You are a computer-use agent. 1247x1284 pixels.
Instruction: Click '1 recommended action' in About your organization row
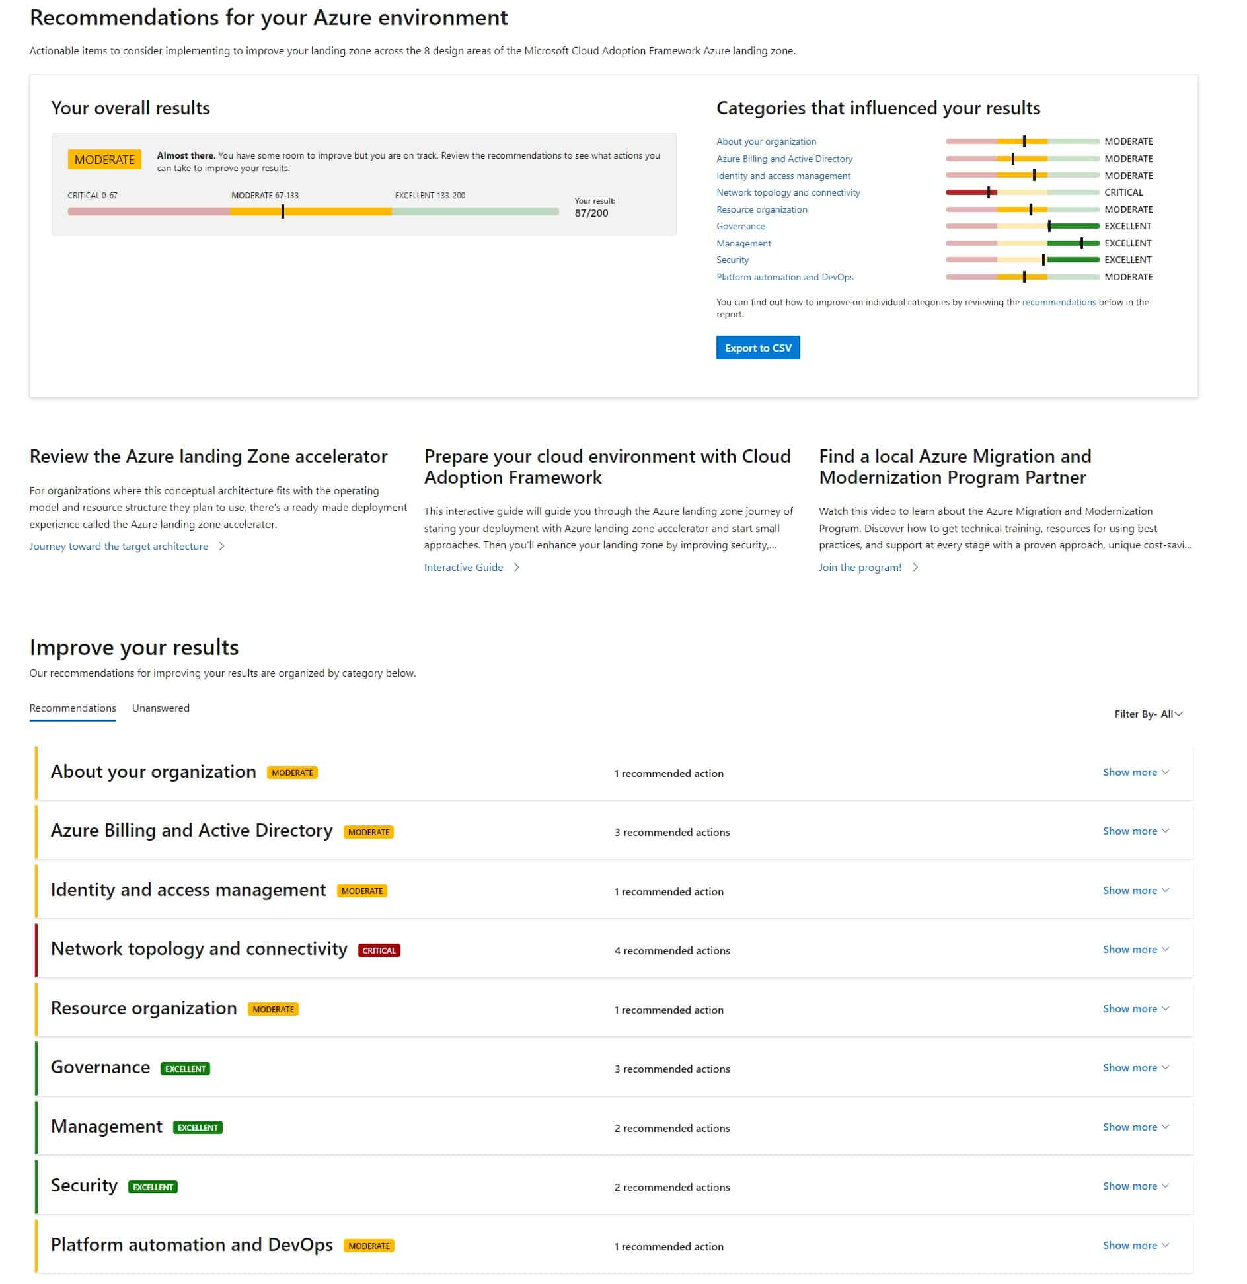pyautogui.click(x=669, y=773)
